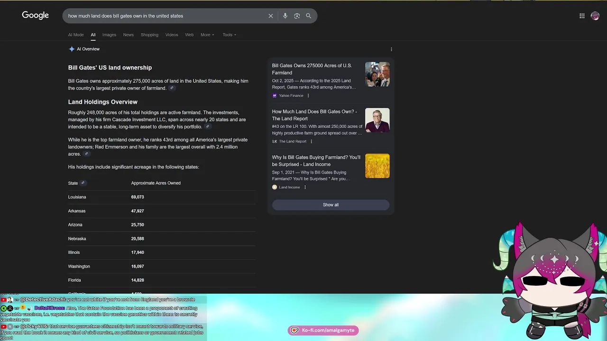The image size is (607, 341).
Task: Click Nebraska in the state table
Action: (77, 239)
